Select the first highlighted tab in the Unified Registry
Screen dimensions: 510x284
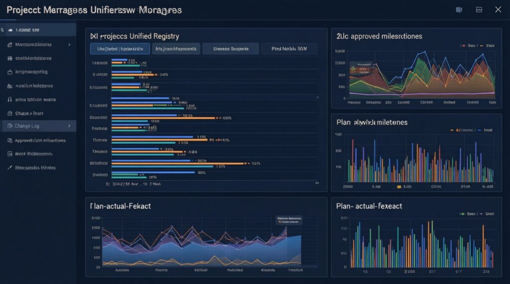click(x=120, y=49)
